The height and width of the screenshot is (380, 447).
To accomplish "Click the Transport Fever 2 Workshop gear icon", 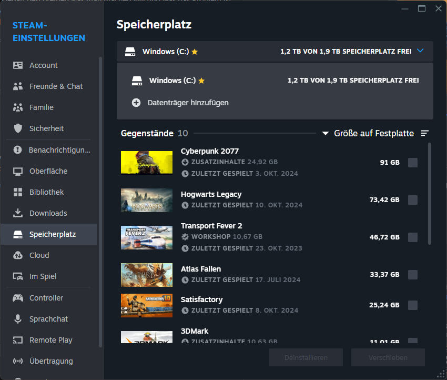I will point(185,237).
